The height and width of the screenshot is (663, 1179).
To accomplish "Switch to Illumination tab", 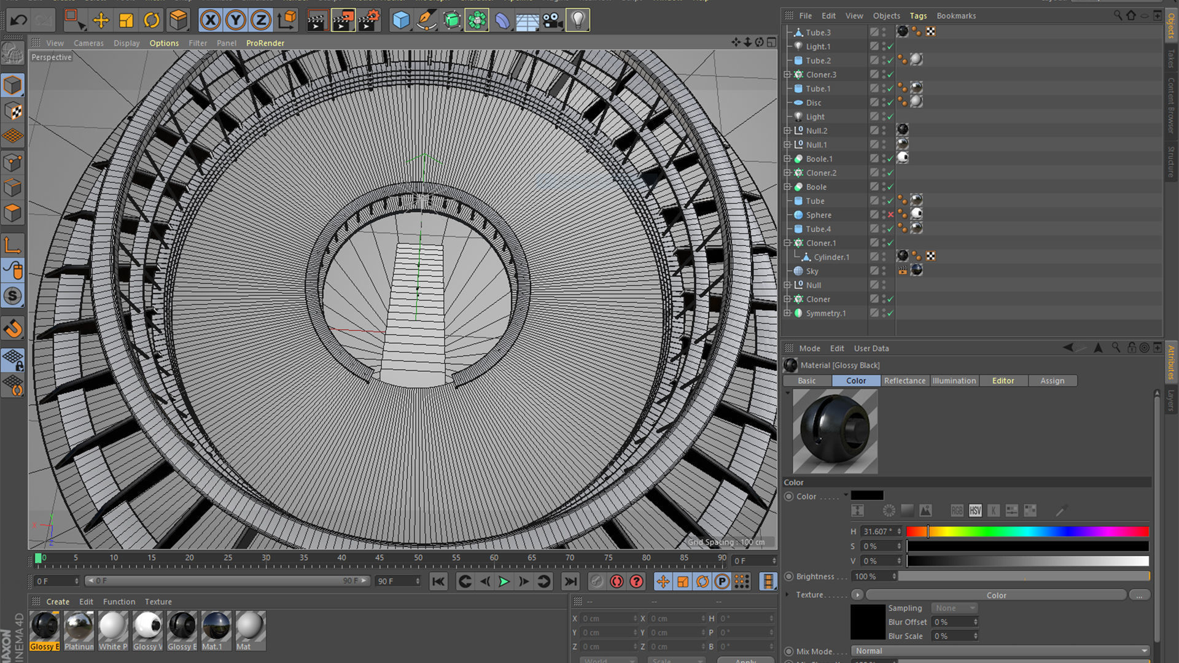I will 954,381.
